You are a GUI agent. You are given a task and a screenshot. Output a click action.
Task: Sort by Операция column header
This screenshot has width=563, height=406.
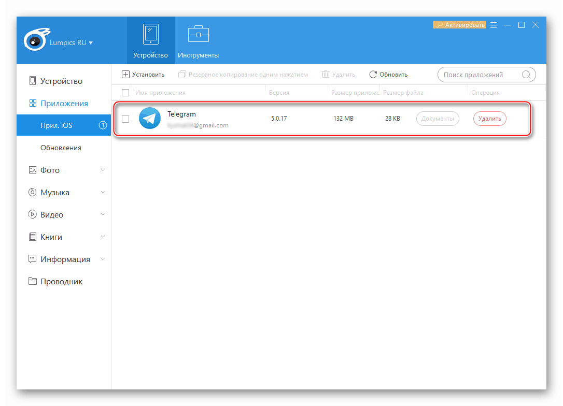point(485,93)
